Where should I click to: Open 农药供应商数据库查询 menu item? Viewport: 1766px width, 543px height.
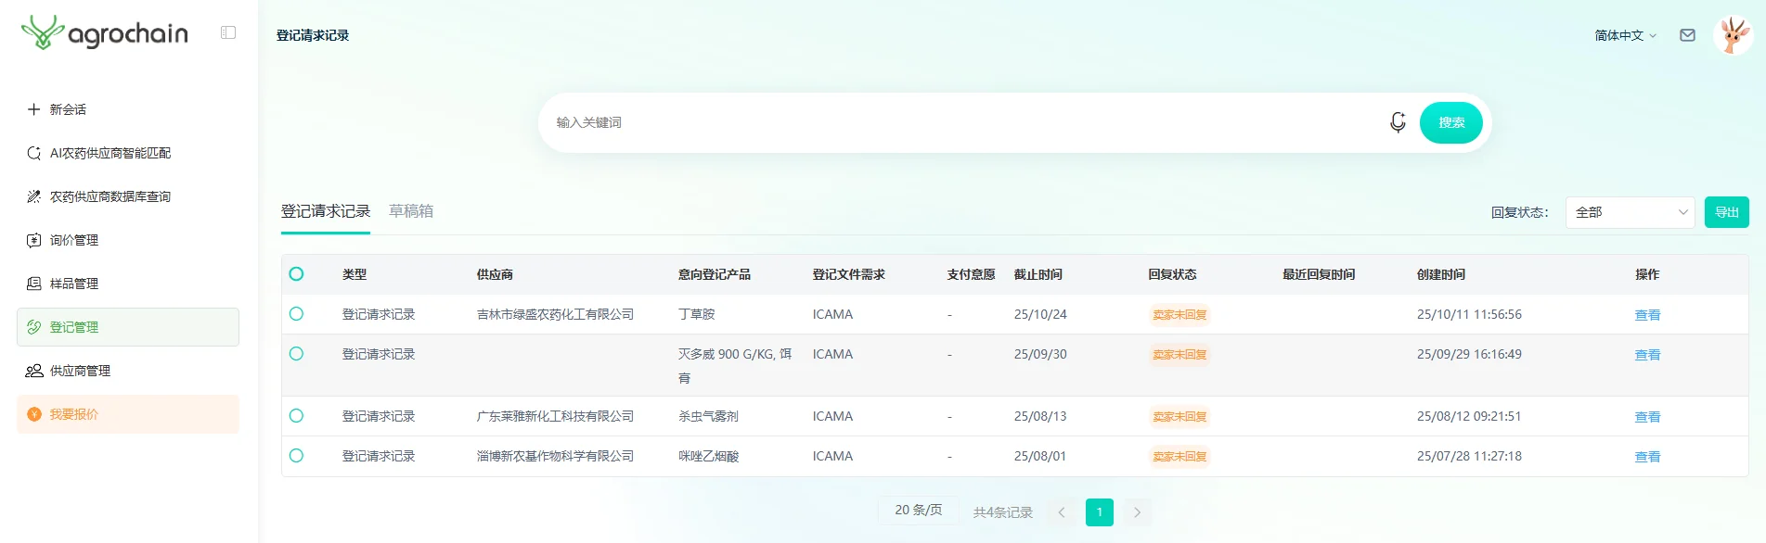pos(128,196)
